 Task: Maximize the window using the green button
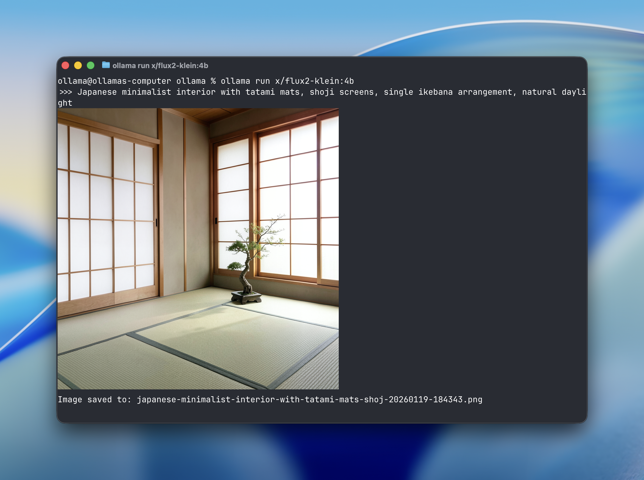[x=91, y=65]
